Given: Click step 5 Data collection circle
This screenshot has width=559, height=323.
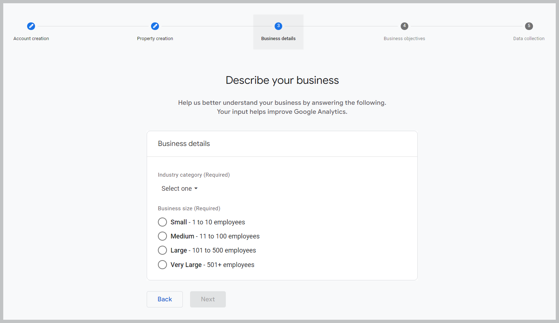Looking at the screenshot, I should [x=529, y=26].
